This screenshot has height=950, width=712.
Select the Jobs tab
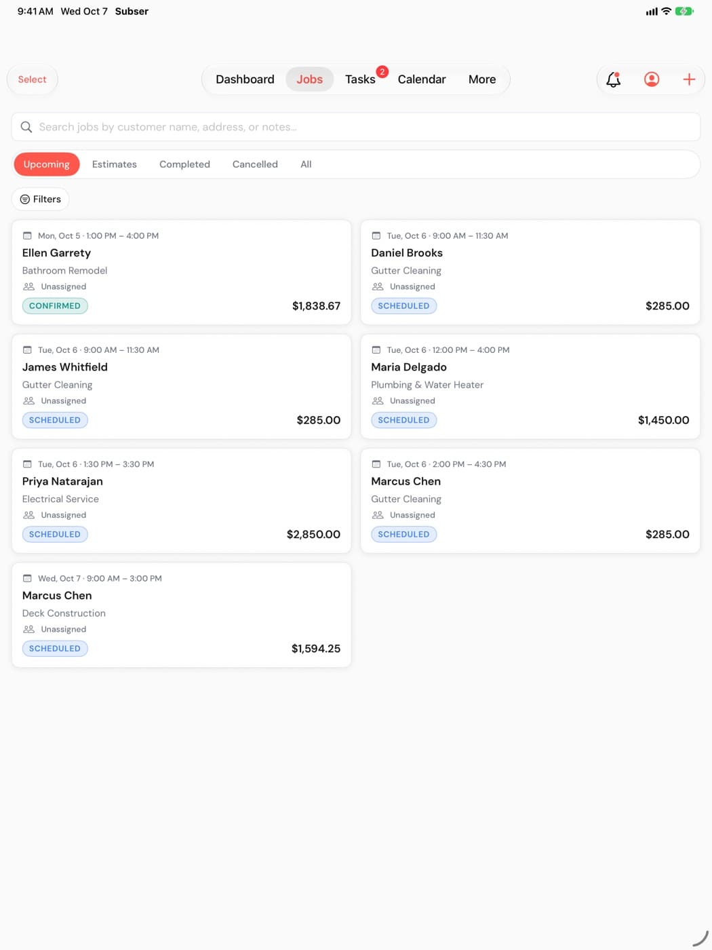[x=309, y=79]
